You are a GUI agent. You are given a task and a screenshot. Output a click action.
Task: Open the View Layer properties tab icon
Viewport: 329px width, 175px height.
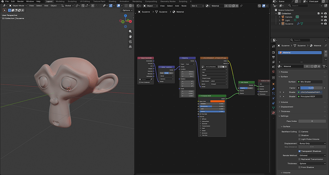(273, 62)
